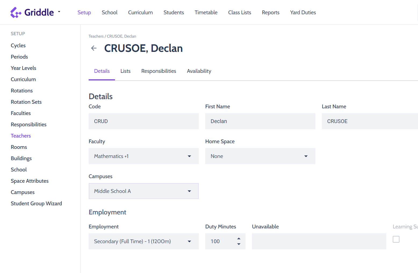This screenshot has height=273, width=418.
Task: Open Faculties in the sidebar
Action: (21, 113)
